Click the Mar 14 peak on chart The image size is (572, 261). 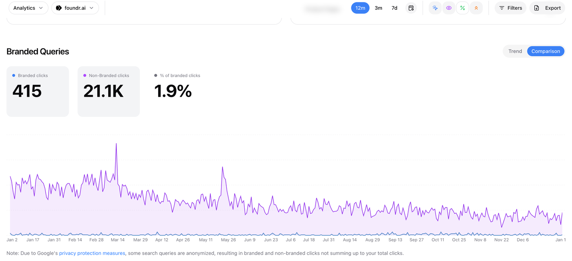point(116,144)
